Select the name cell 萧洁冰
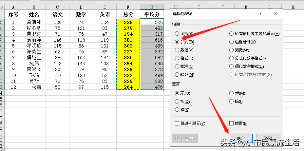 [x=34, y=22]
